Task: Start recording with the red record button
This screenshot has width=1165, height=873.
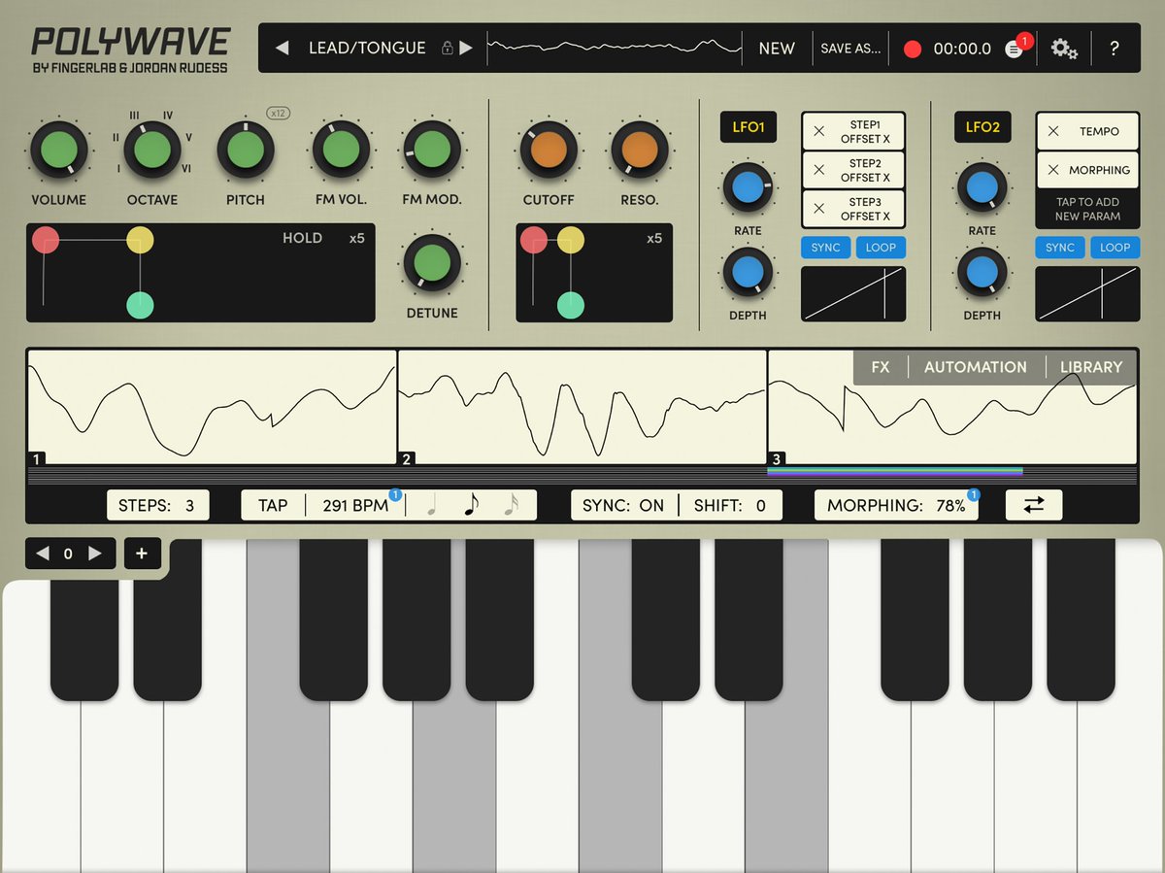Action: coord(912,49)
